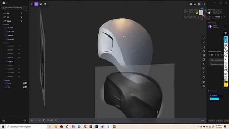Select the Line tool in viewport toolbar
This screenshot has height=129, width=229.
pos(204,38)
